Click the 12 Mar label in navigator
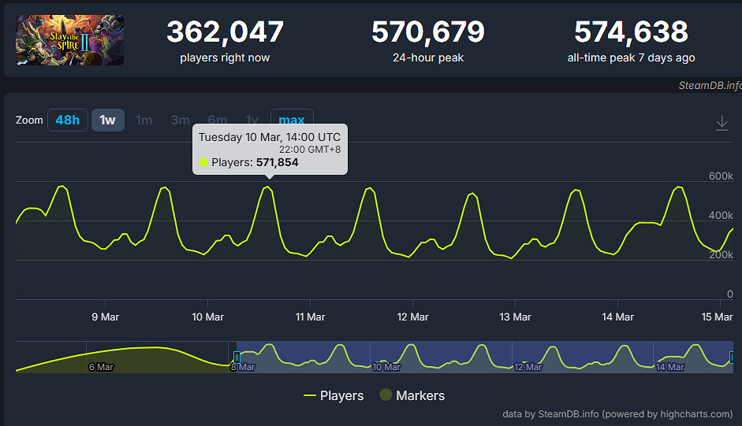This screenshot has height=426, width=742. [527, 367]
